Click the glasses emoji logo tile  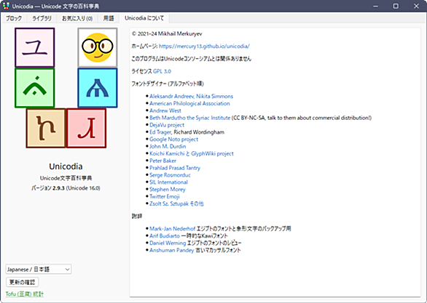tap(98, 47)
